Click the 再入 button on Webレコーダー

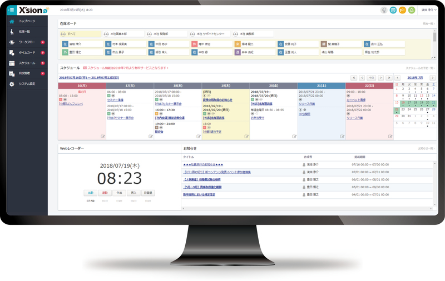click(133, 193)
